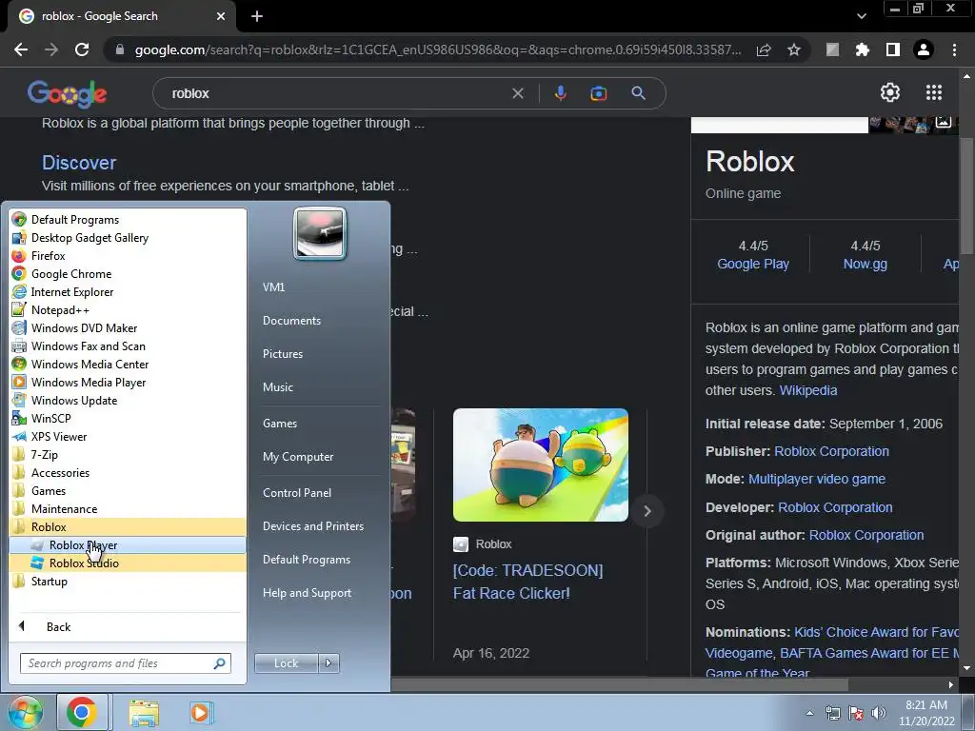Launch Roblox Studio from Start menu

(128, 563)
